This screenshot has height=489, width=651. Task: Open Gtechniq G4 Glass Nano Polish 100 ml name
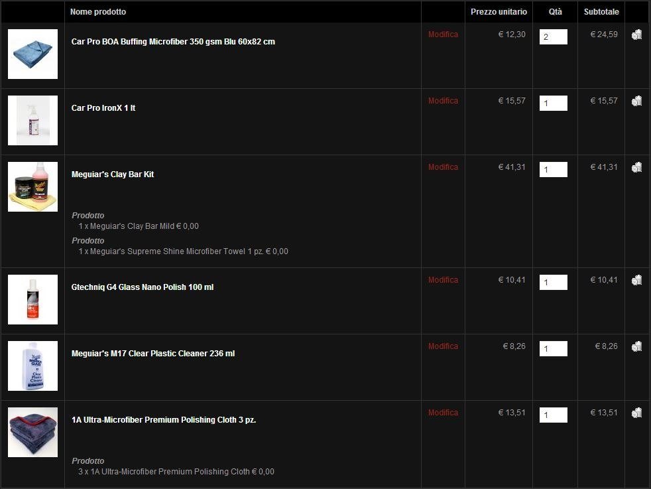[x=143, y=287]
